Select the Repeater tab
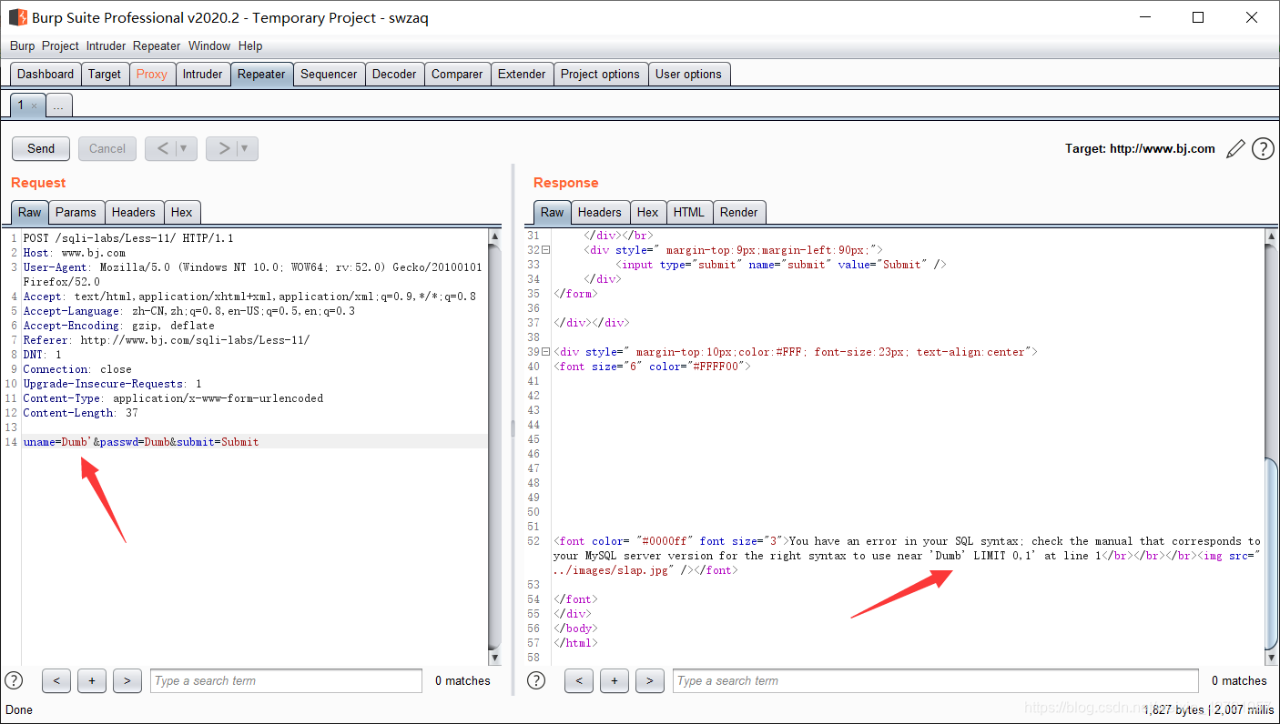 click(261, 75)
